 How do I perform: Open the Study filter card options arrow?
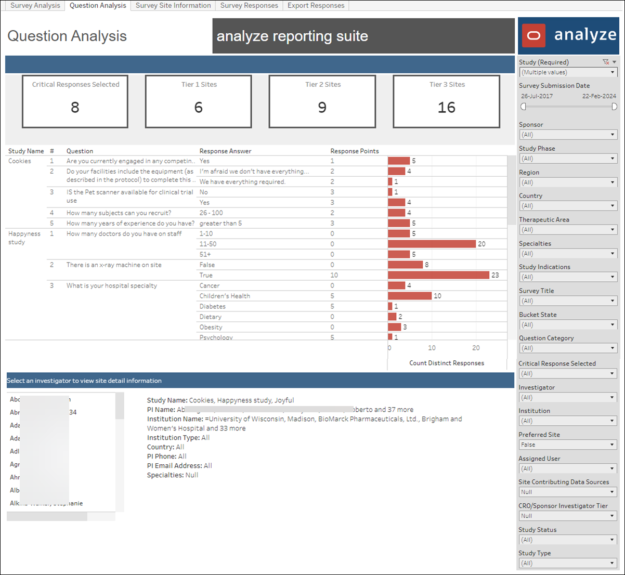(x=614, y=62)
